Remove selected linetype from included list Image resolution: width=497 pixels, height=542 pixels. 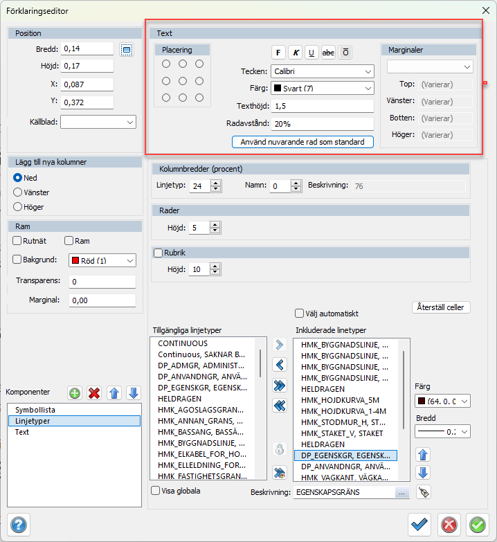(280, 365)
